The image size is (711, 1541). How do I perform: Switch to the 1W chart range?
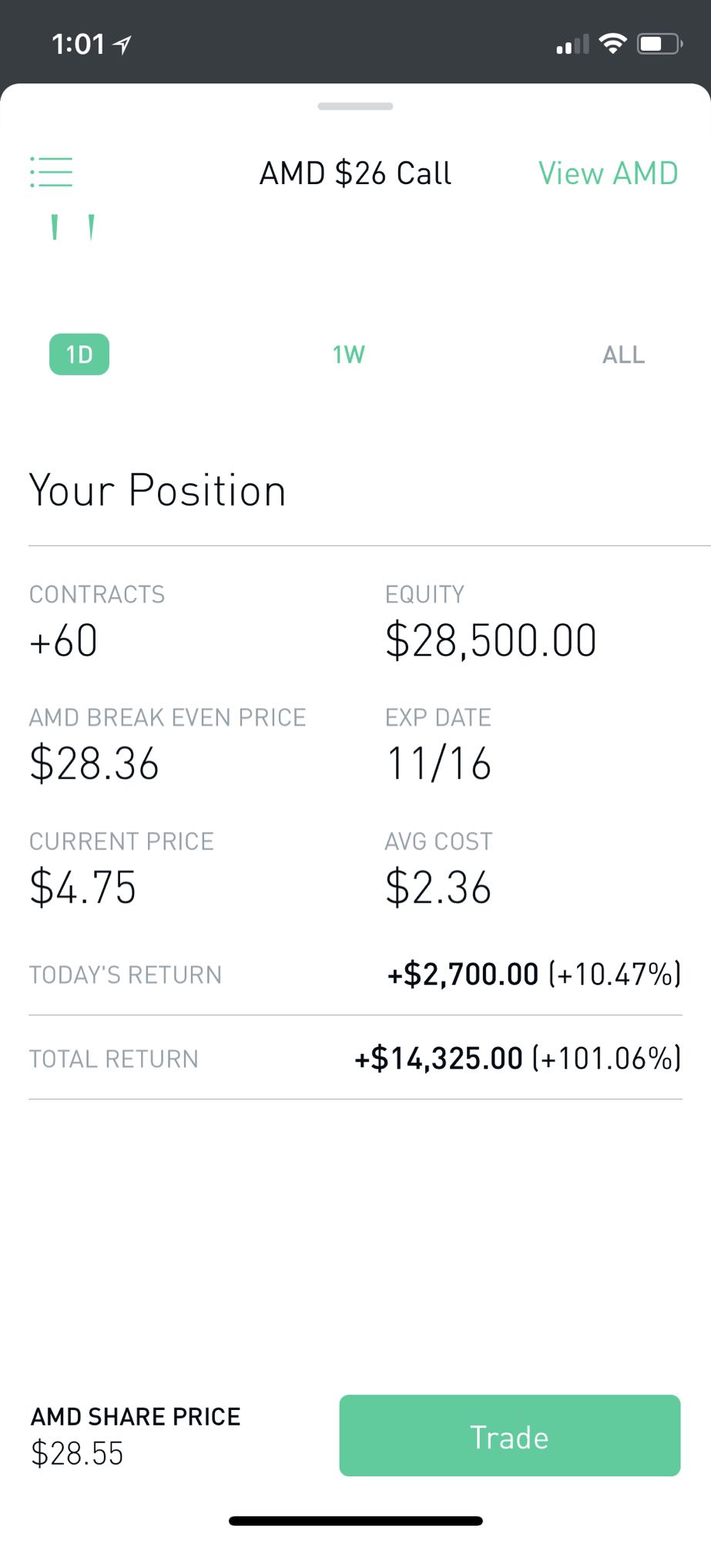[x=348, y=354]
